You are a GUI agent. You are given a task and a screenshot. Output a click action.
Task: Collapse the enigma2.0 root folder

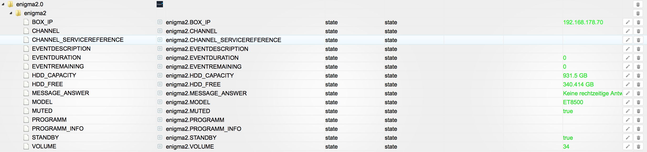pos(3,4)
